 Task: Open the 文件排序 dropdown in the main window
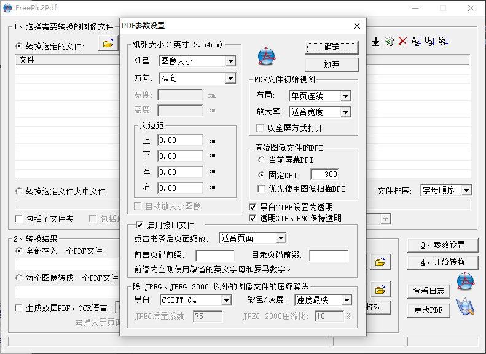(x=466, y=190)
